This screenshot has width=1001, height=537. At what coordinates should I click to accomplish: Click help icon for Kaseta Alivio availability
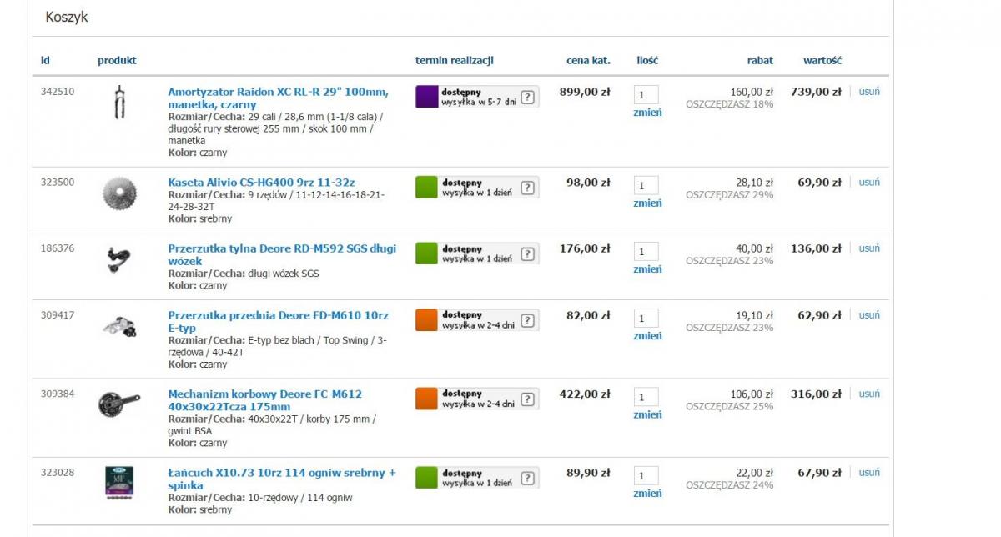[x=527, y=188]
